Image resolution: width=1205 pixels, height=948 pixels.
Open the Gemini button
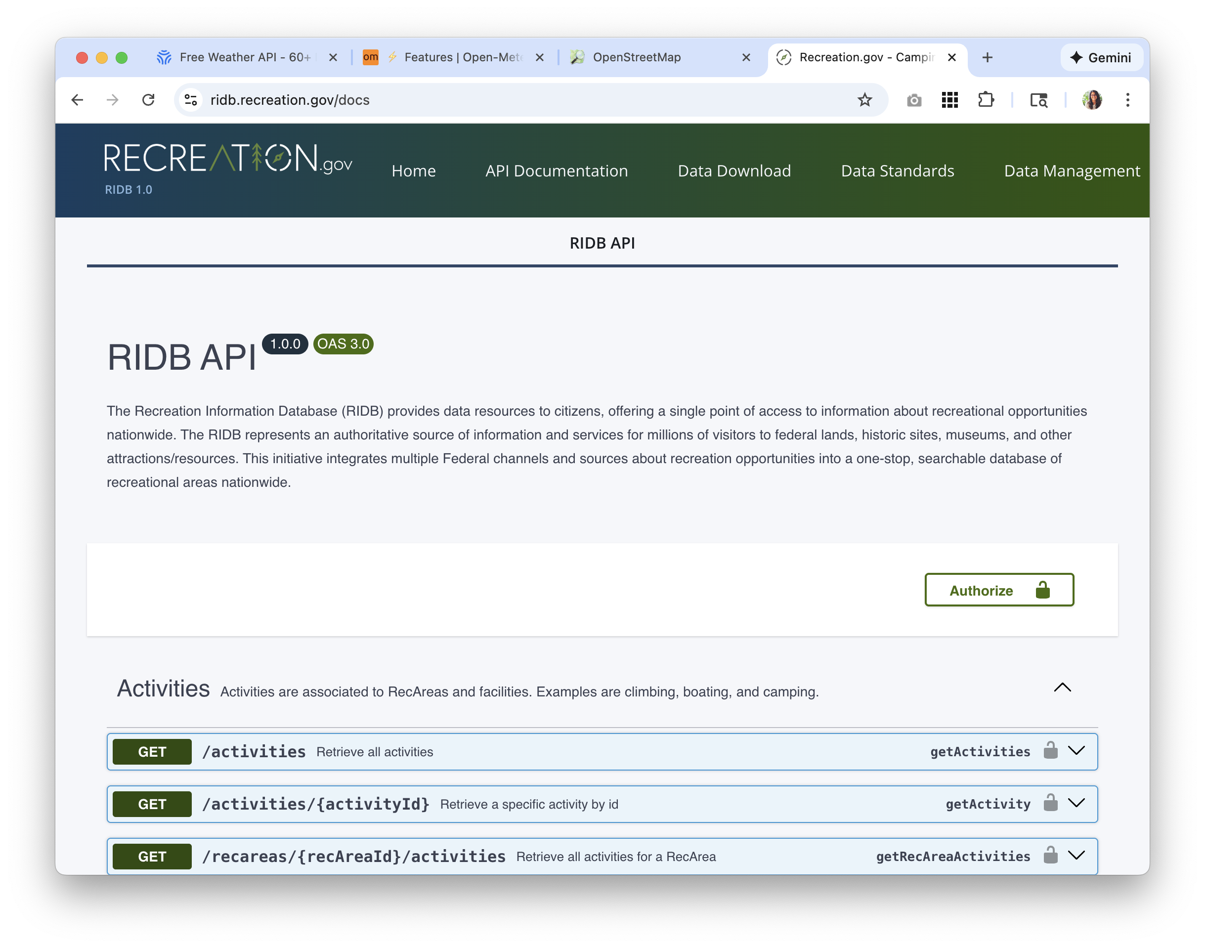pos(1101,58)
